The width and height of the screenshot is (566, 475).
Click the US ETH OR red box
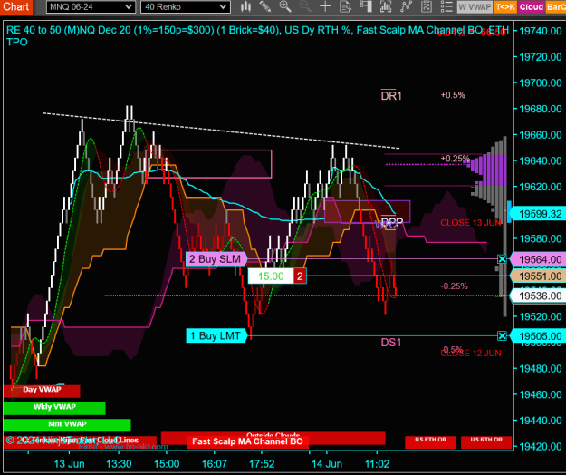point(431,442)
